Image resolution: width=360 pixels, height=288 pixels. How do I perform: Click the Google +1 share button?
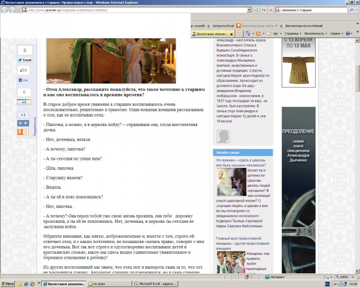(24, 102)
